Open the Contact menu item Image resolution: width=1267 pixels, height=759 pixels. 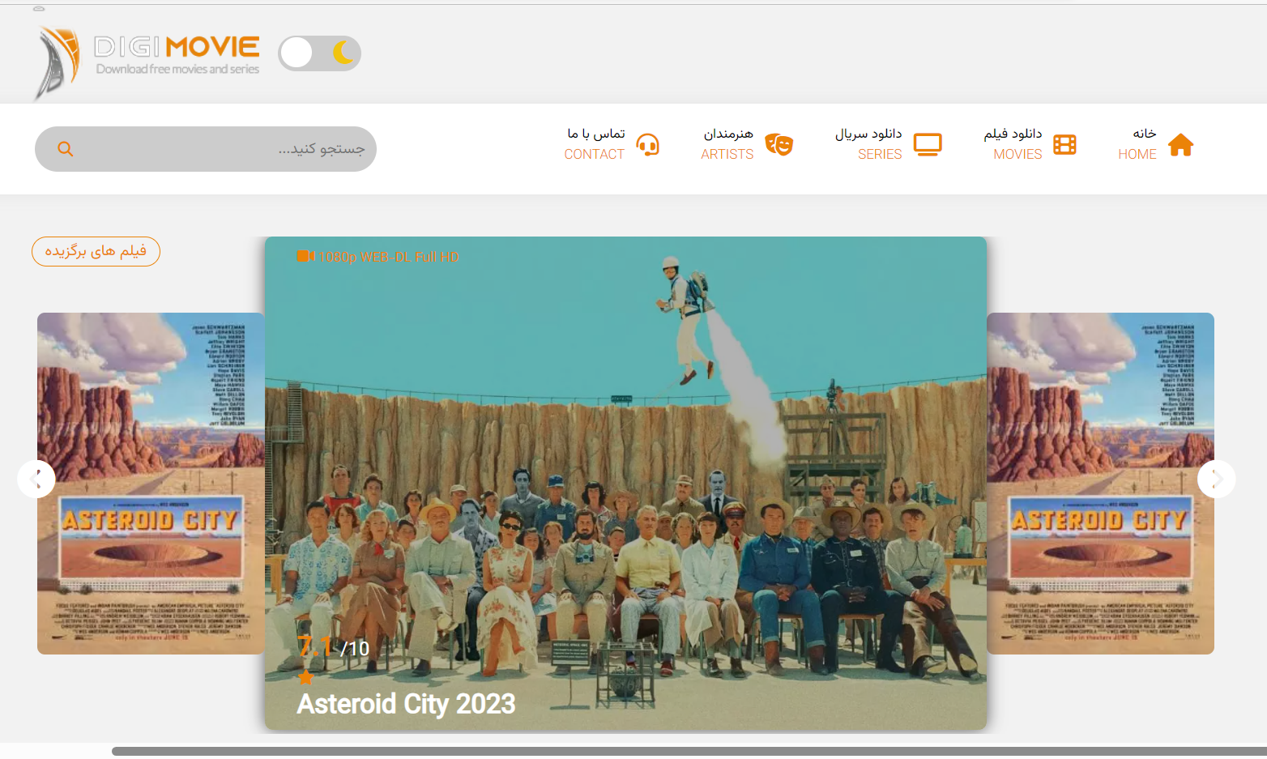(612, 144)
